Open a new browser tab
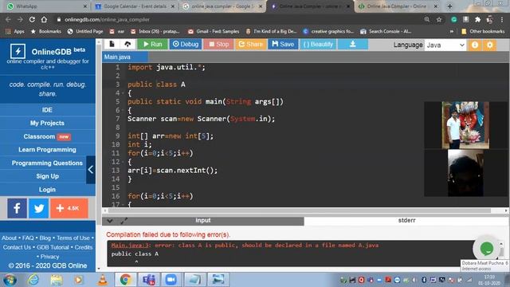 point(449,6)
